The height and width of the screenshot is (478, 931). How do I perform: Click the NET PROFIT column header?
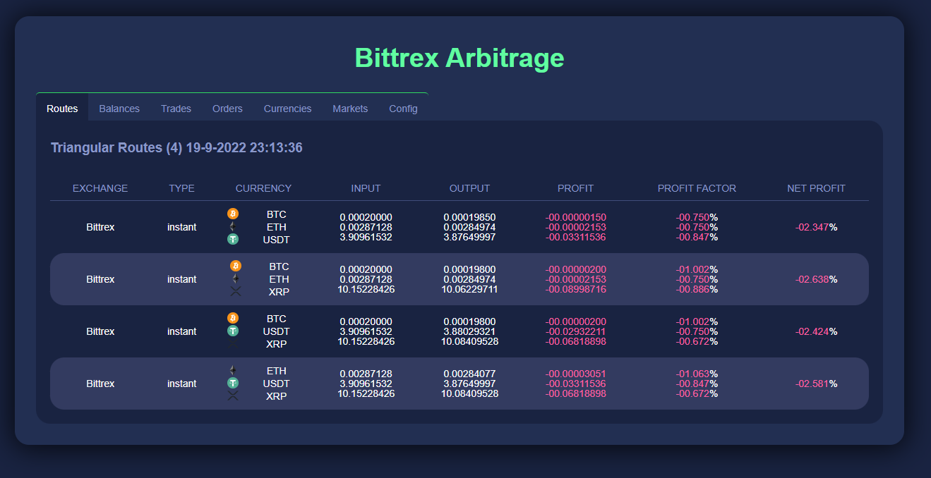click(x=816, y=188)
